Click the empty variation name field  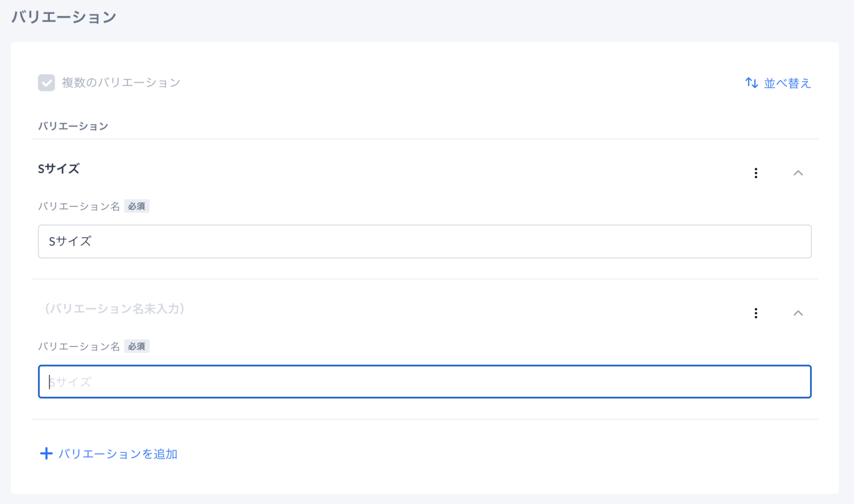point(425,382)
